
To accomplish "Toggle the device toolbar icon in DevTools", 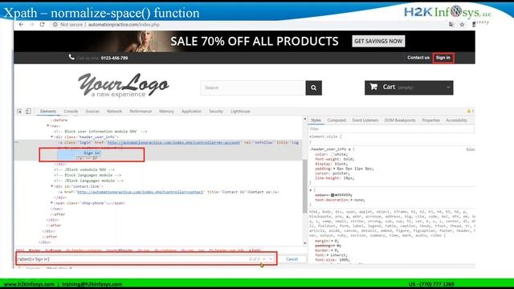I will [28, 112].
